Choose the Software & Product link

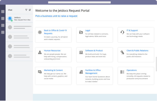pos(94,51)
